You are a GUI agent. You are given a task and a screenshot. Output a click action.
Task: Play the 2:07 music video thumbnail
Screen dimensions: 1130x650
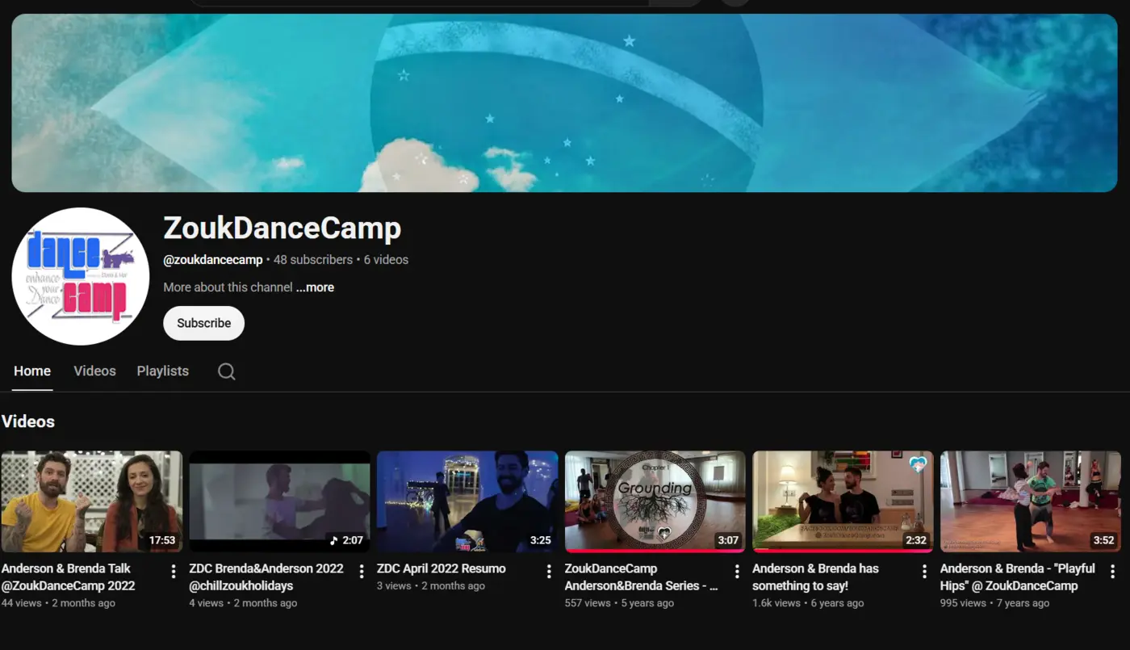point(279,501)
